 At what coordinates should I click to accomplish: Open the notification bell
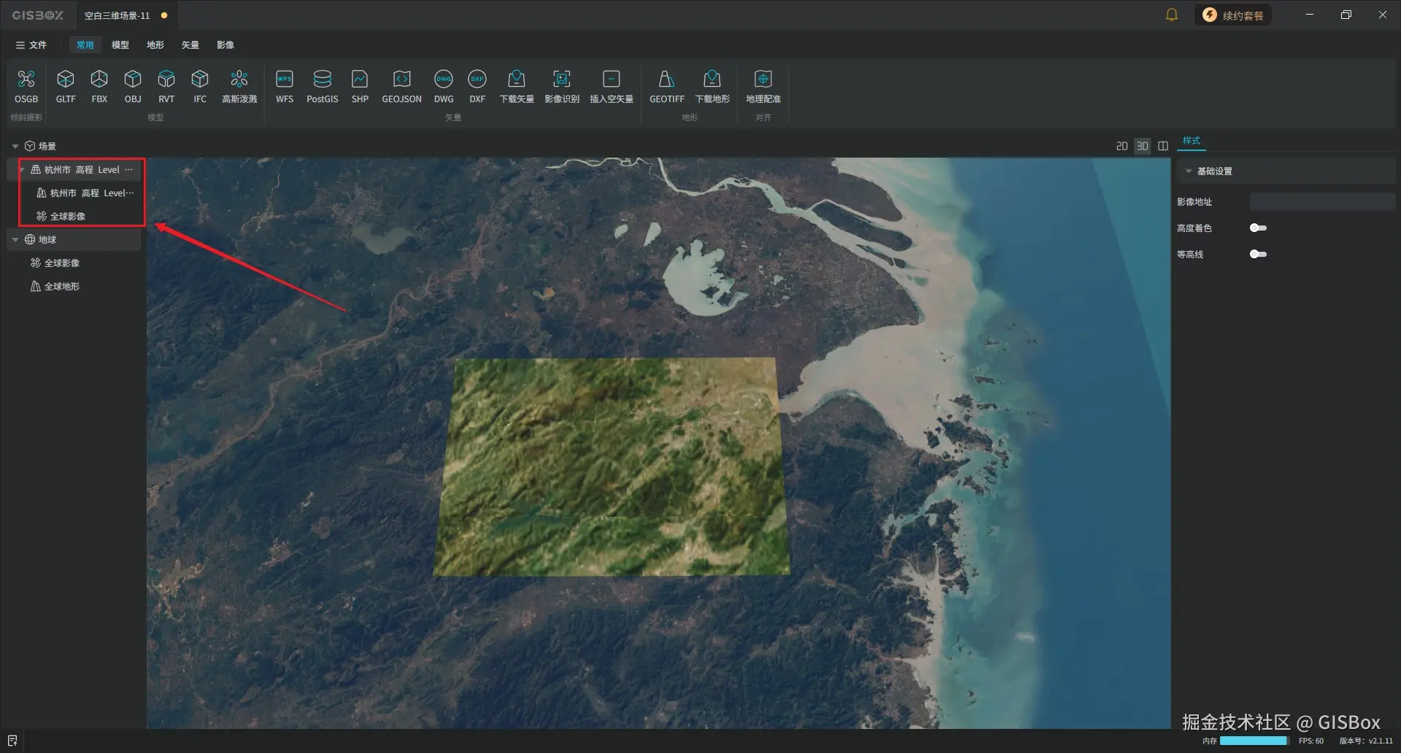[1172, 15]
